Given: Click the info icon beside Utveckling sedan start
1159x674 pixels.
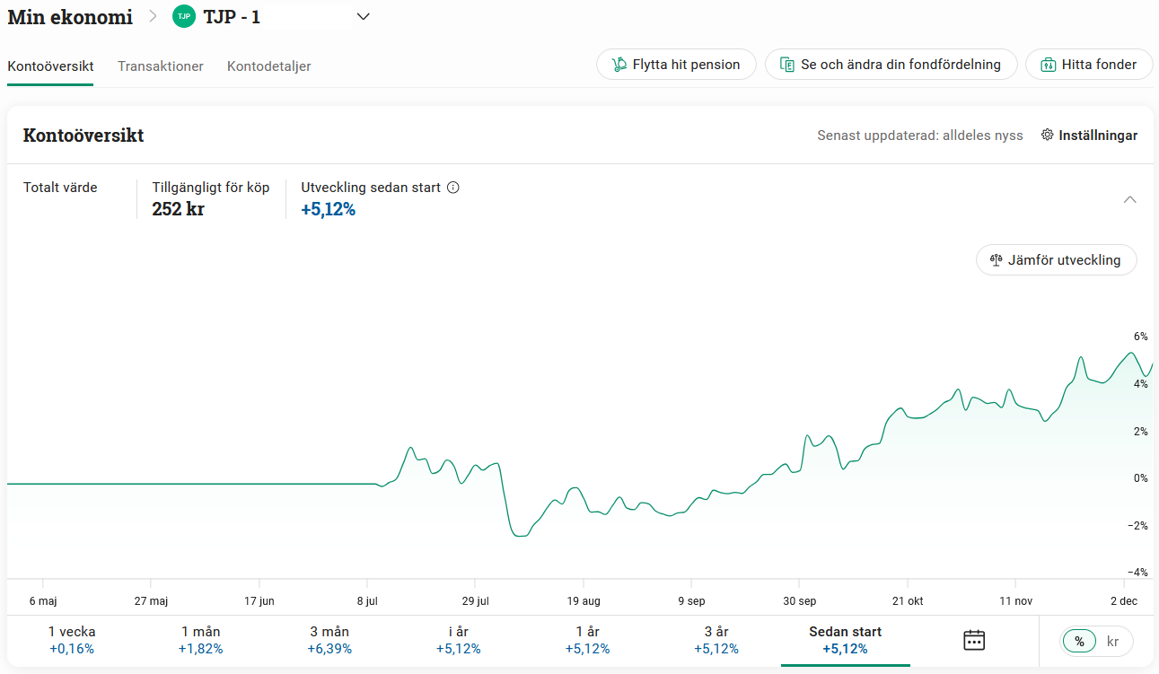Looking at the screenshot, I should (453, 188).
